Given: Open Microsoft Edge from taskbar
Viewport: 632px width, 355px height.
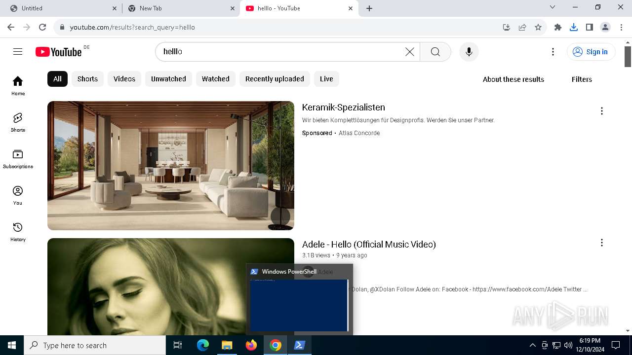Looking at the screenshot, I should click(x=203, y=345).
